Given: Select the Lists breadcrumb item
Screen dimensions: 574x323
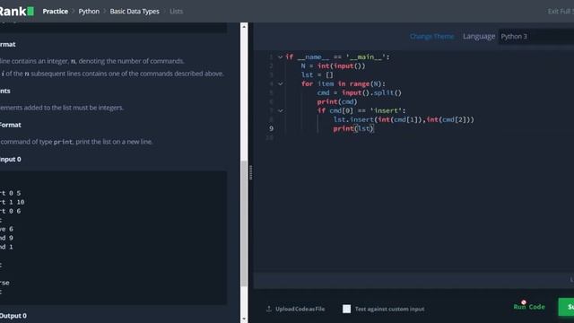Looking at the screenshot, I should [x=176, y=12].
